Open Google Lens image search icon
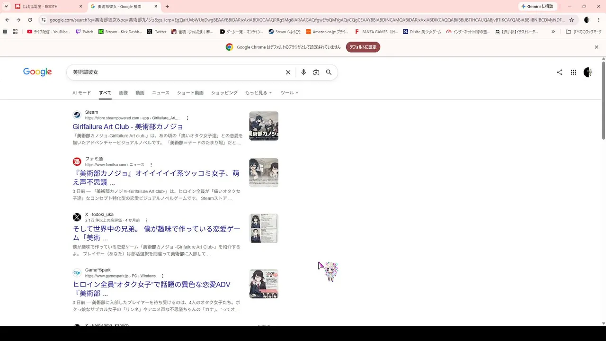The height and width of the screenshot is (341, 606). 316,72
